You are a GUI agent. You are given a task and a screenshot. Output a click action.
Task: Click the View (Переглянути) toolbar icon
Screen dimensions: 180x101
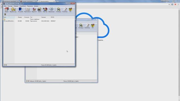28,10
